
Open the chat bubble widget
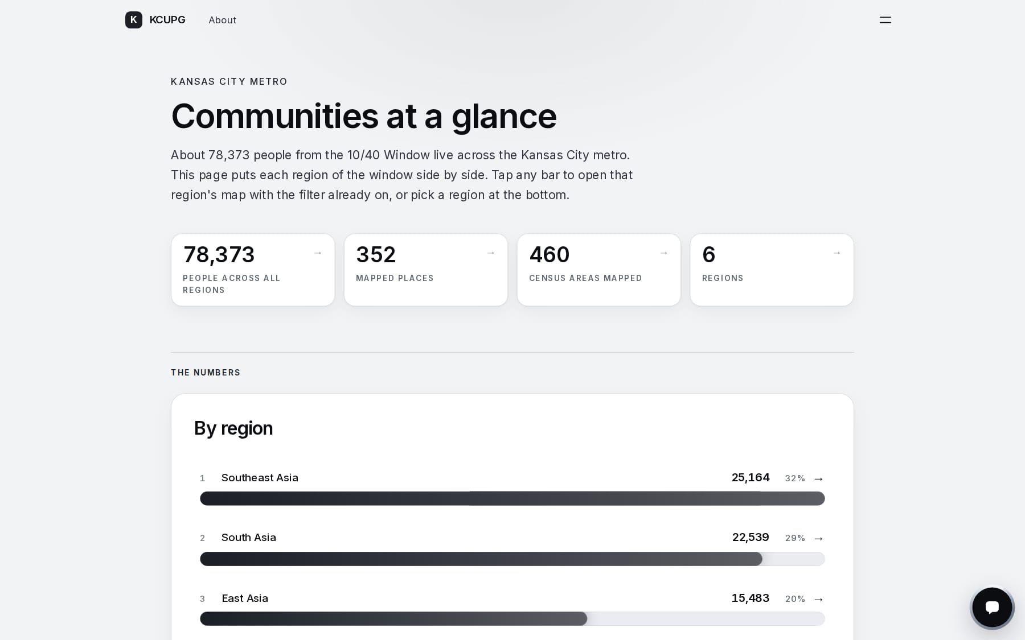[x=992, y=607]
